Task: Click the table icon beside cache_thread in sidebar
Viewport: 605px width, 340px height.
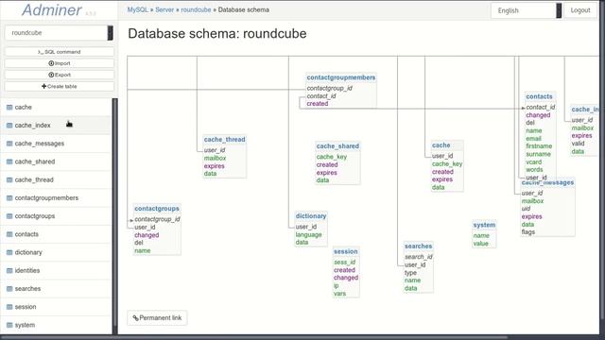Action: click(x=9, y=179)
